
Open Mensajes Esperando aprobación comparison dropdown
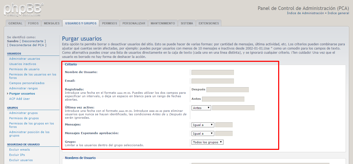coord(203,134)
